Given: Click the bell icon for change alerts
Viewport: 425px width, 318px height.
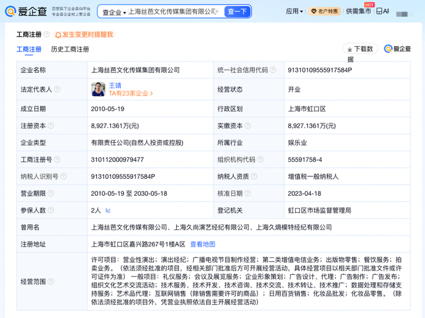Looking at the screenshot, I should pyautogui.click(x=58, y=35).
